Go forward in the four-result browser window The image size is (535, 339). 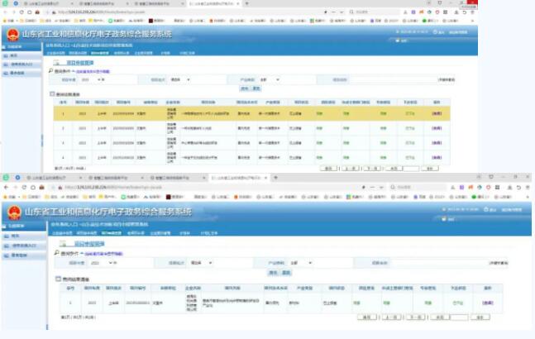(13, 12)
